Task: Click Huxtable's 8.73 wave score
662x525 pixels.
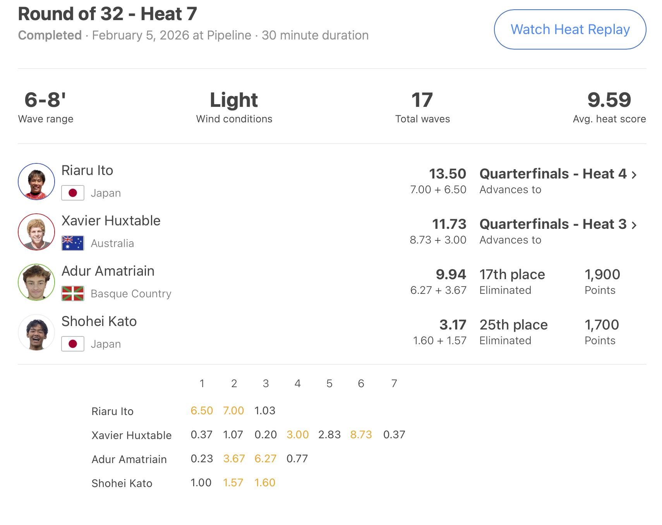Action: [x=361, y=435]
